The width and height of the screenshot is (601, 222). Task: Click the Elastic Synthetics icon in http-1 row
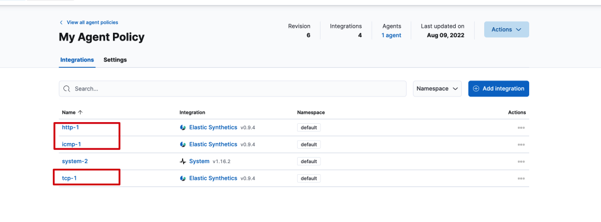pos(183,128)
